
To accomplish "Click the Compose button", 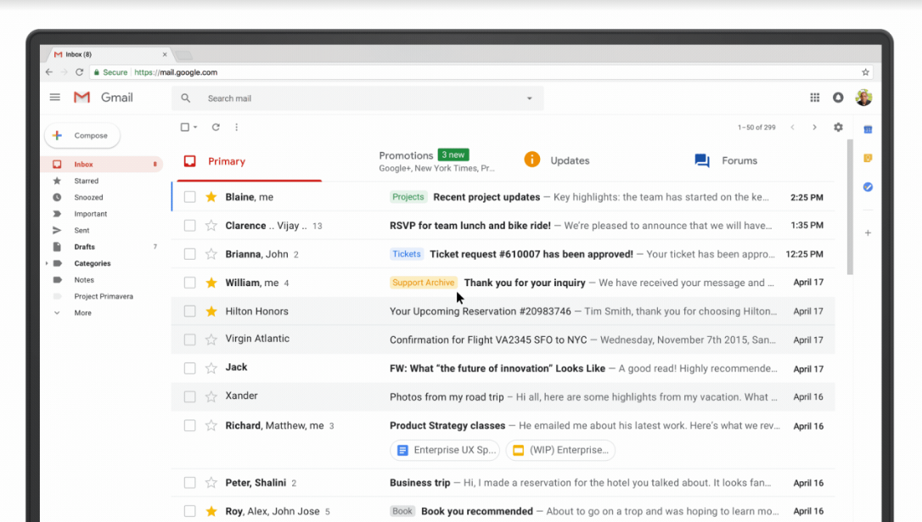I will pyautogui.click(x=82, y=135).
